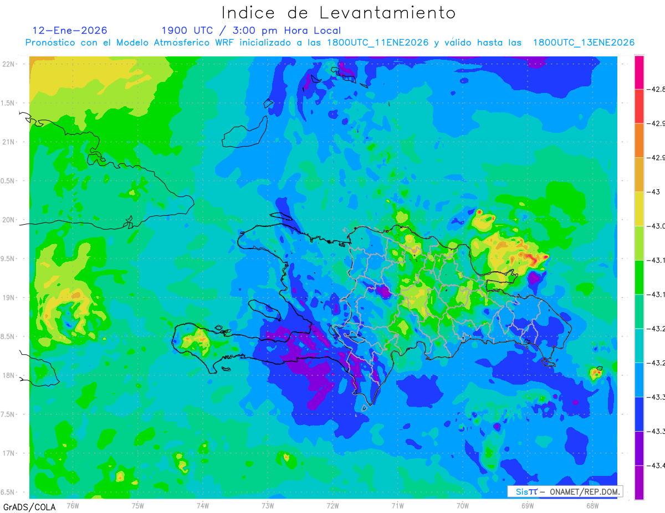Click the 'Pronostico con el Modelo Atmosferico WRF' line
Screen dimensions: 665x513
330,43
